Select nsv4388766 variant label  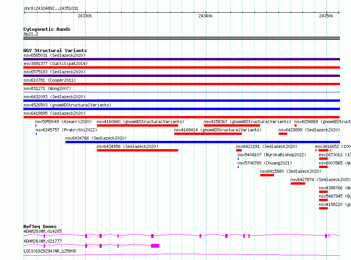[x=335, y=188]
